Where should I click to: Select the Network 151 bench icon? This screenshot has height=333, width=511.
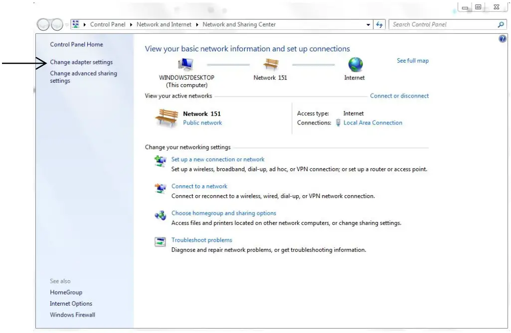tap(270, 65)
